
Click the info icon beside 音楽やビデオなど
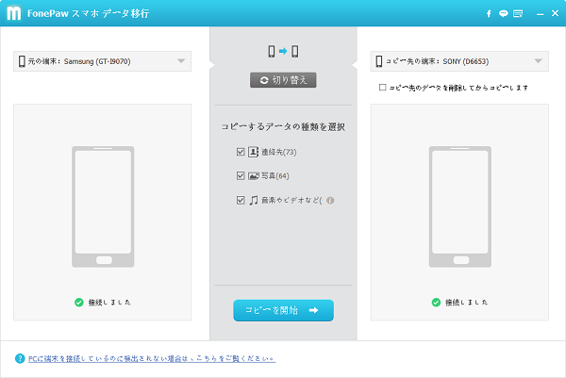(330, 200)
